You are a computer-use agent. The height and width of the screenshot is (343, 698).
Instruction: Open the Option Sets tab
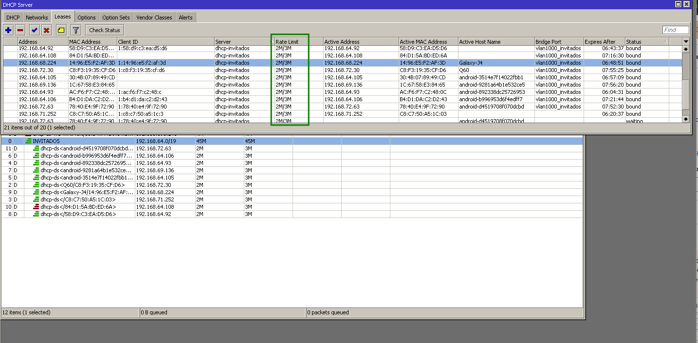click(x=116, y=17)
